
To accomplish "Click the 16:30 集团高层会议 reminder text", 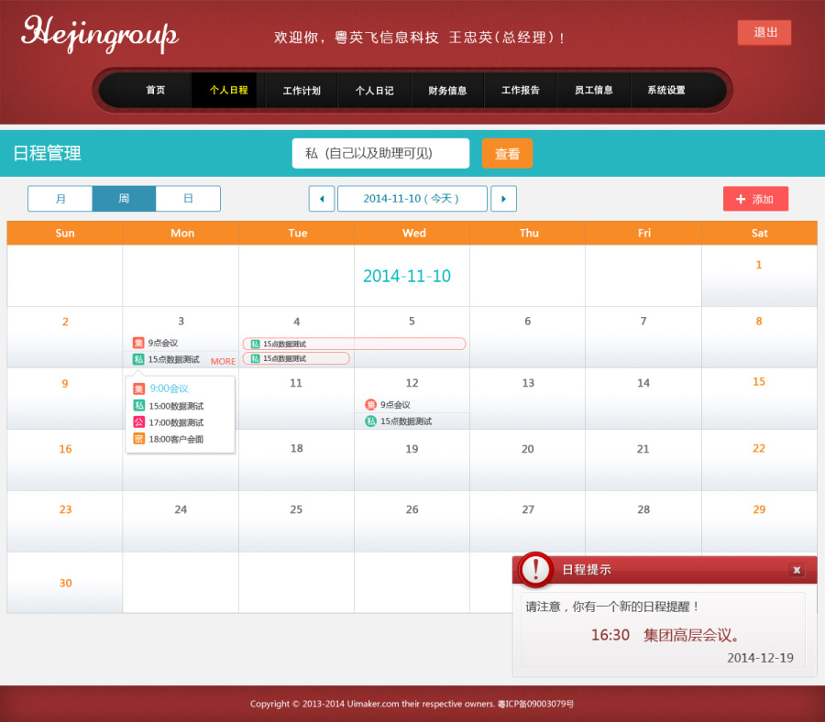I will [x=665, y=635].
